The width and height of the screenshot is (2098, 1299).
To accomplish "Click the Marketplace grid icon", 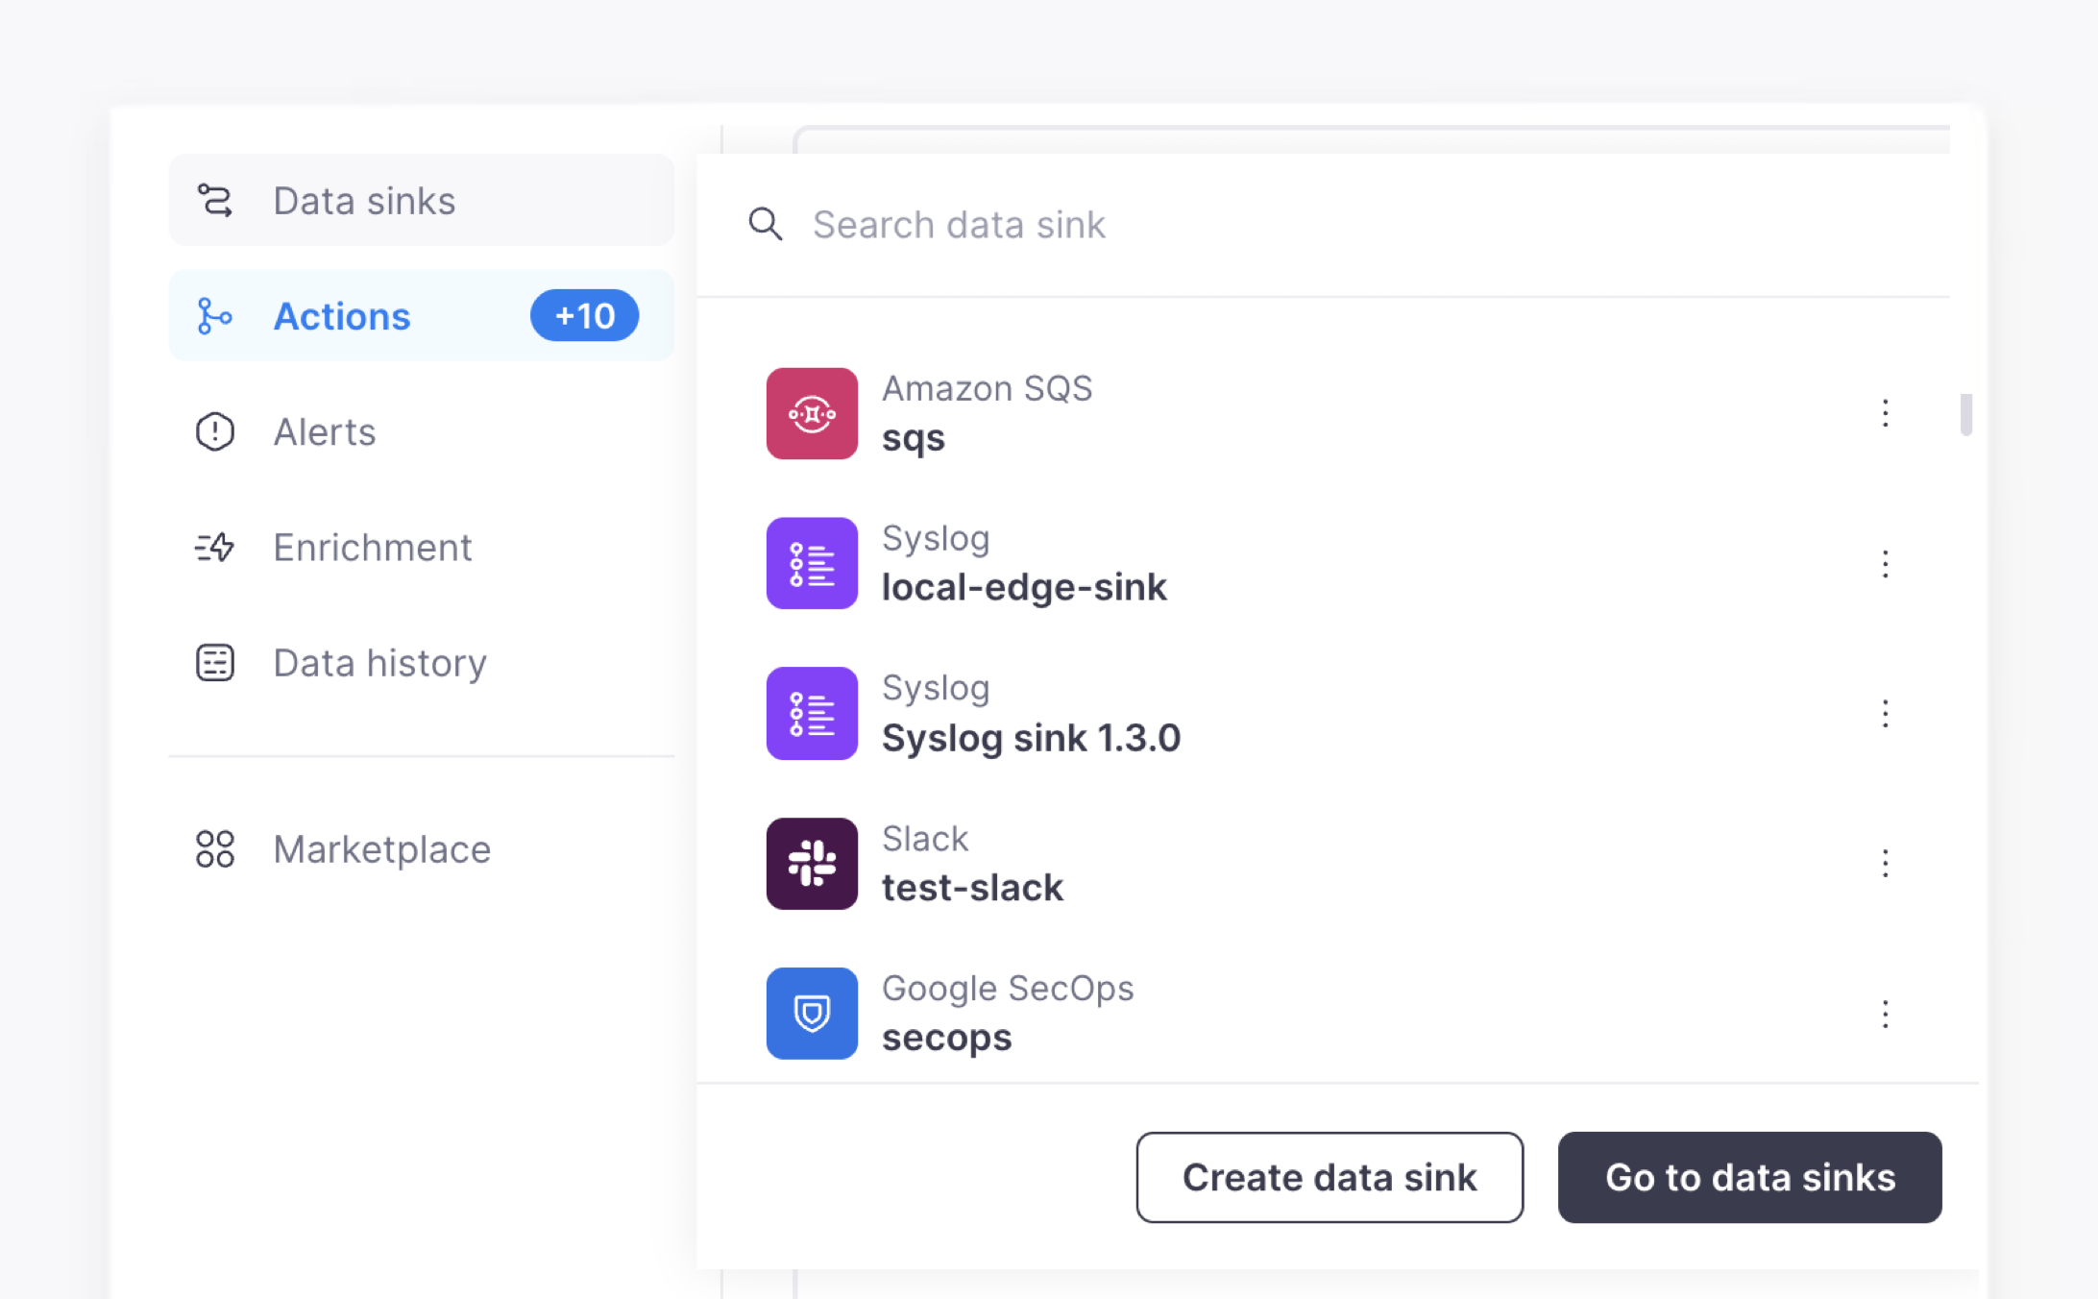I will point(214,849).
